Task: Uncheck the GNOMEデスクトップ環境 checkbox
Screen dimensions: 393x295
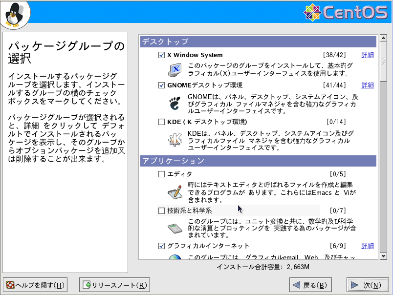Action: coord(161,85)
